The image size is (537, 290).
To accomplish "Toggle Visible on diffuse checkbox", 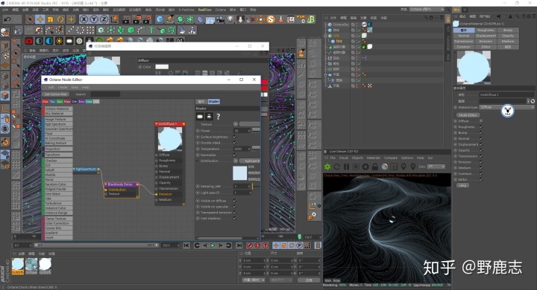I will 235,201.
